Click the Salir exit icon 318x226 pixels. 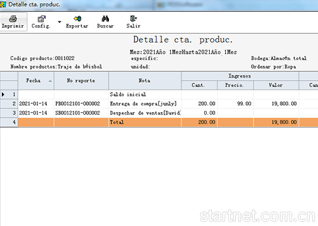(133, 19)
